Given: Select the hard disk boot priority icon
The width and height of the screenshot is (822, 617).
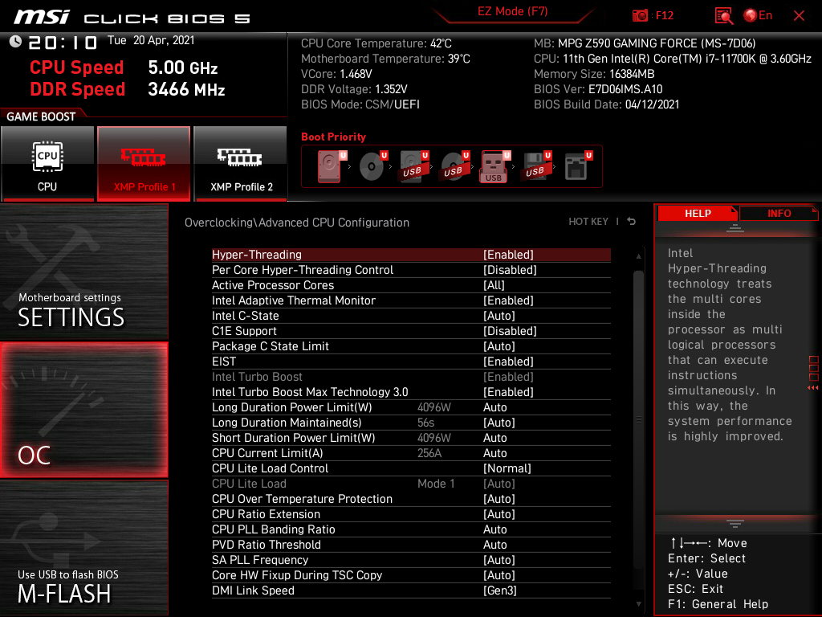Looking at the screenshot, I should pyautogui.click(x=331, y=166).
